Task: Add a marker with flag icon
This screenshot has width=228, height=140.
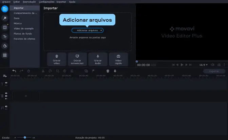Action: pos(93,71)
